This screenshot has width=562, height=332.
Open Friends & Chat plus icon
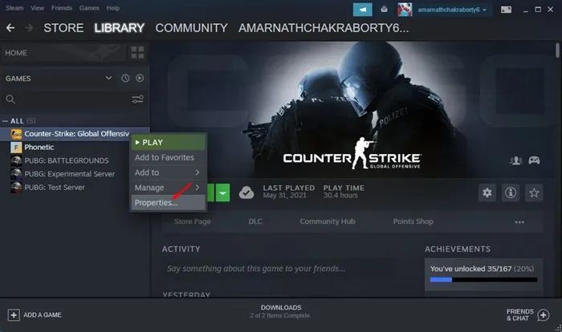544,315
